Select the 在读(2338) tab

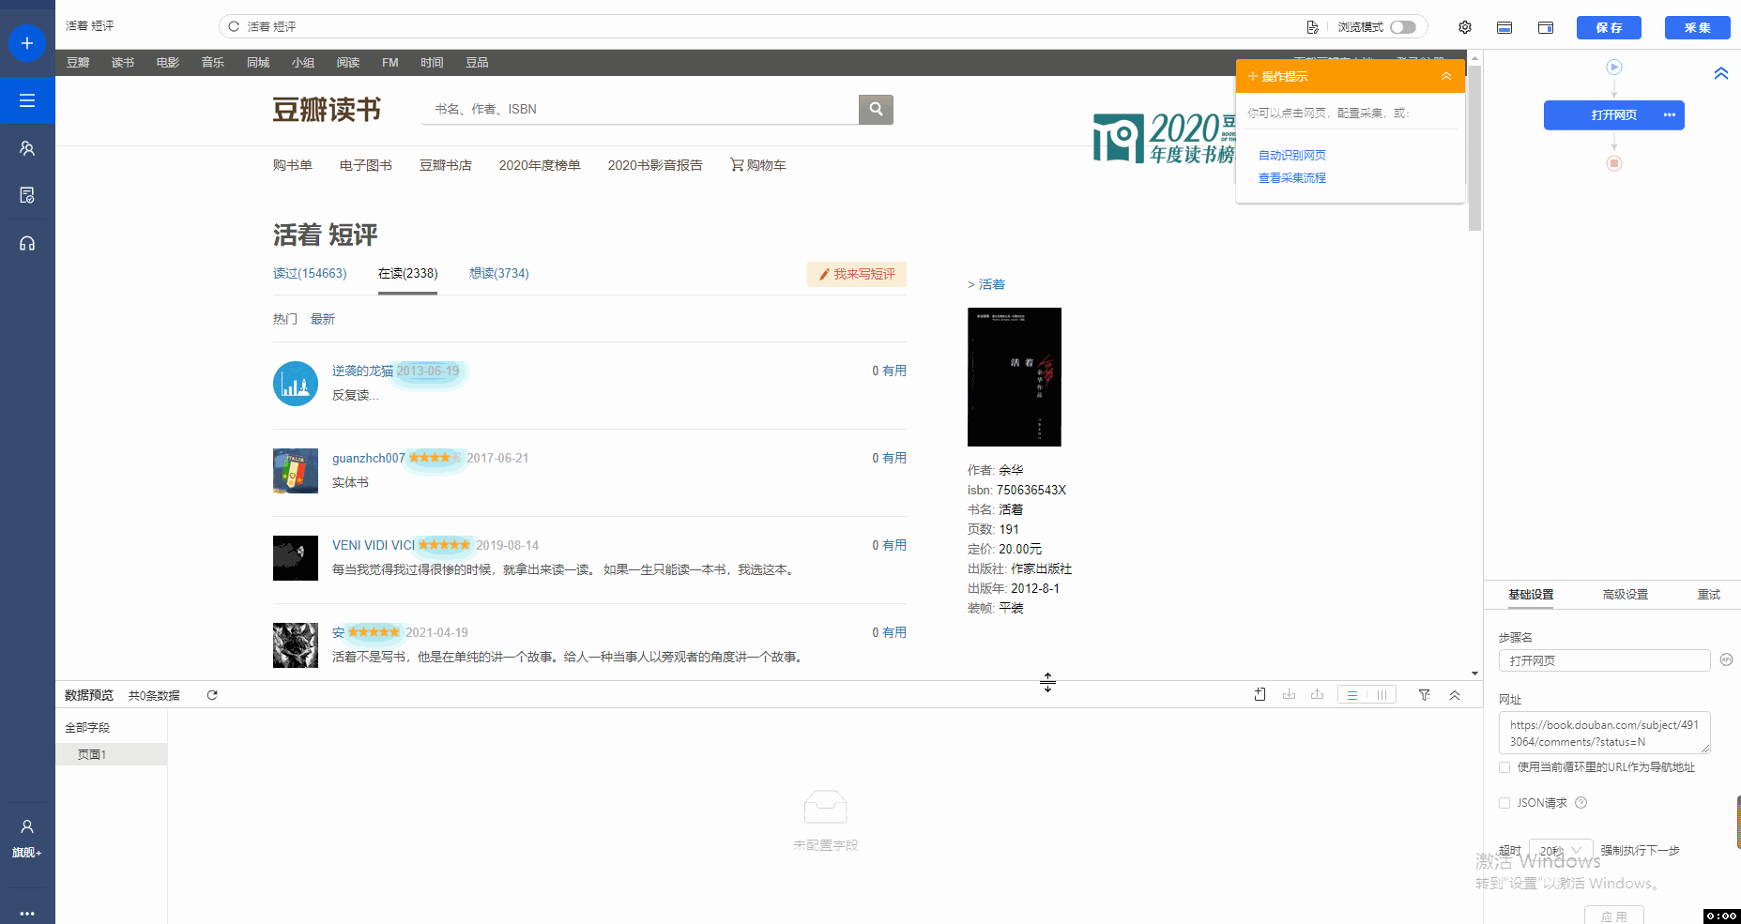point(407,274)
